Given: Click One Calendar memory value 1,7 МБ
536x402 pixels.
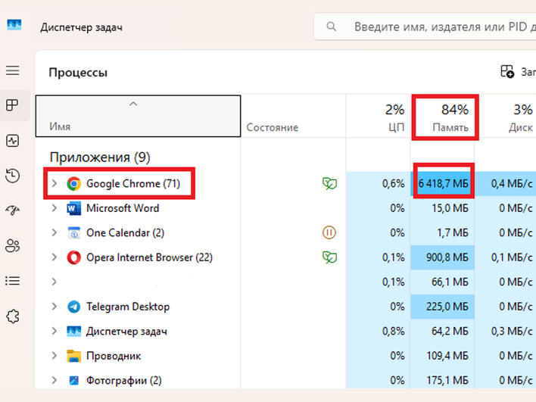Looking at the screenshot, I should pos(453,232).
